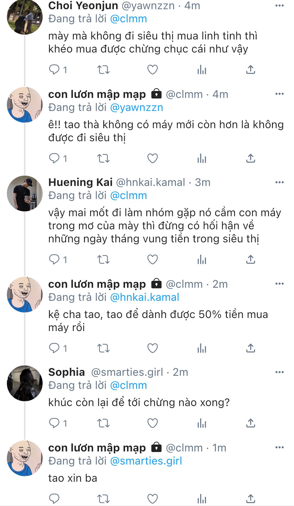View analytics for Sophia's tweet
The image size is (294, 506).
click(x=202, y=423)
